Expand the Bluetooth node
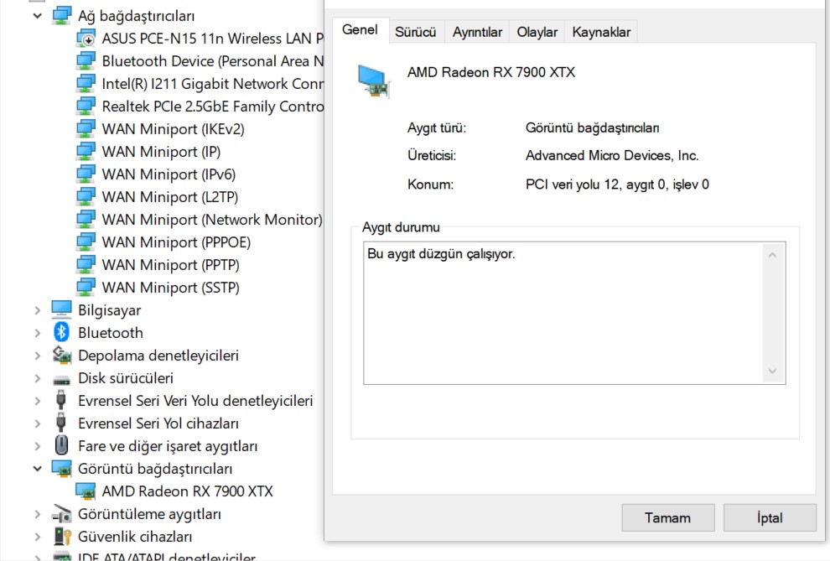830x561 pixels. pos(37,333)
